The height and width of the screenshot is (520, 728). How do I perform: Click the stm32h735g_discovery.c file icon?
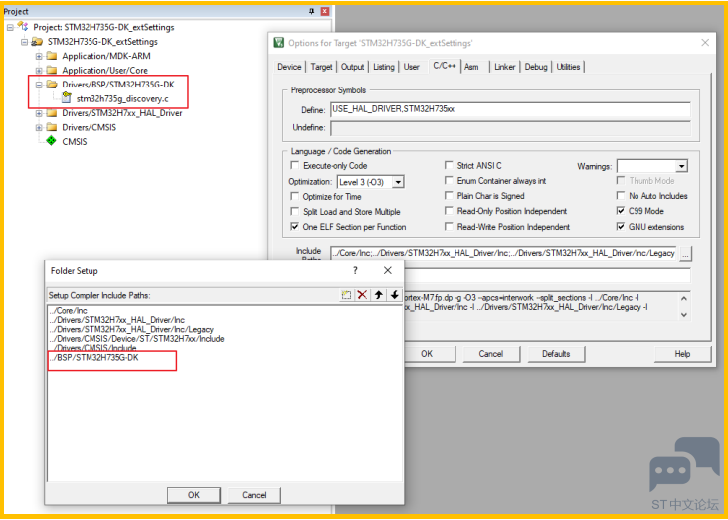67,98
